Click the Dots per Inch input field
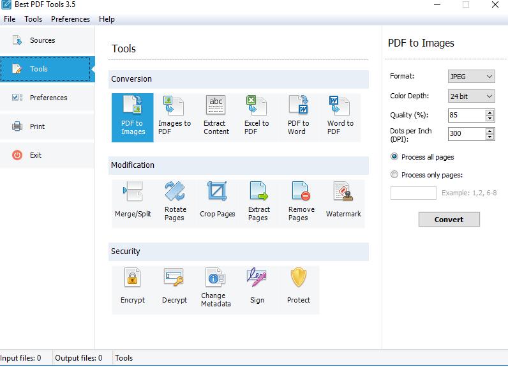Screen dimensions: 508x367 [467, 134]
